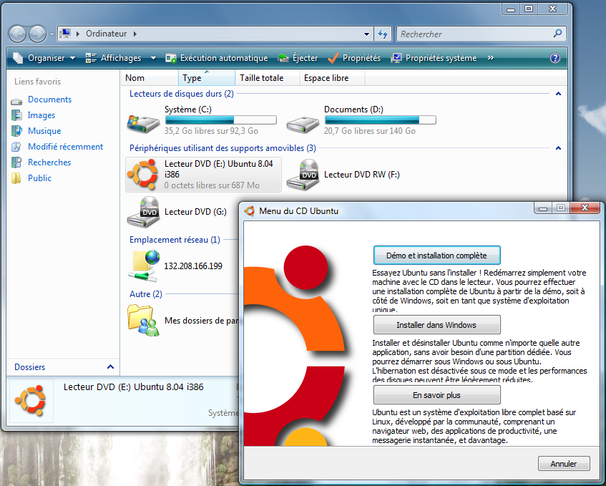Collapse the Périphériques amovibles group arrow

coord(558,148)
